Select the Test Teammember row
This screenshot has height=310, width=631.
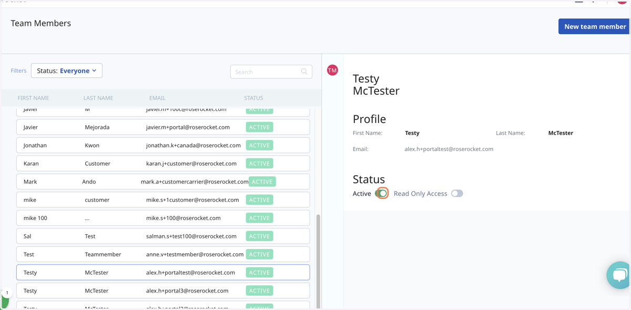[163, 254]
